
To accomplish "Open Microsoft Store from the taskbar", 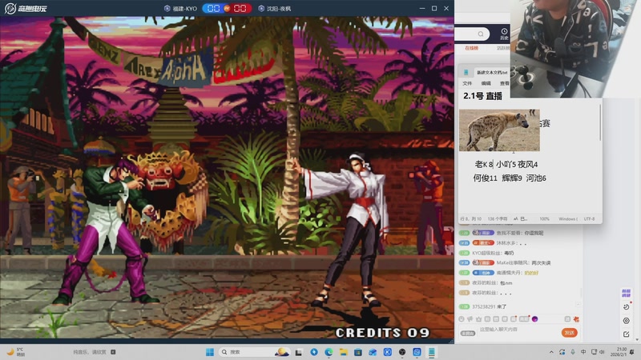I will click(358, 352).
